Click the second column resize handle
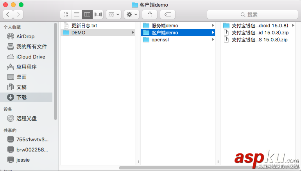The height and width of the screenshot is (171, 301). (x=218, y=162)
